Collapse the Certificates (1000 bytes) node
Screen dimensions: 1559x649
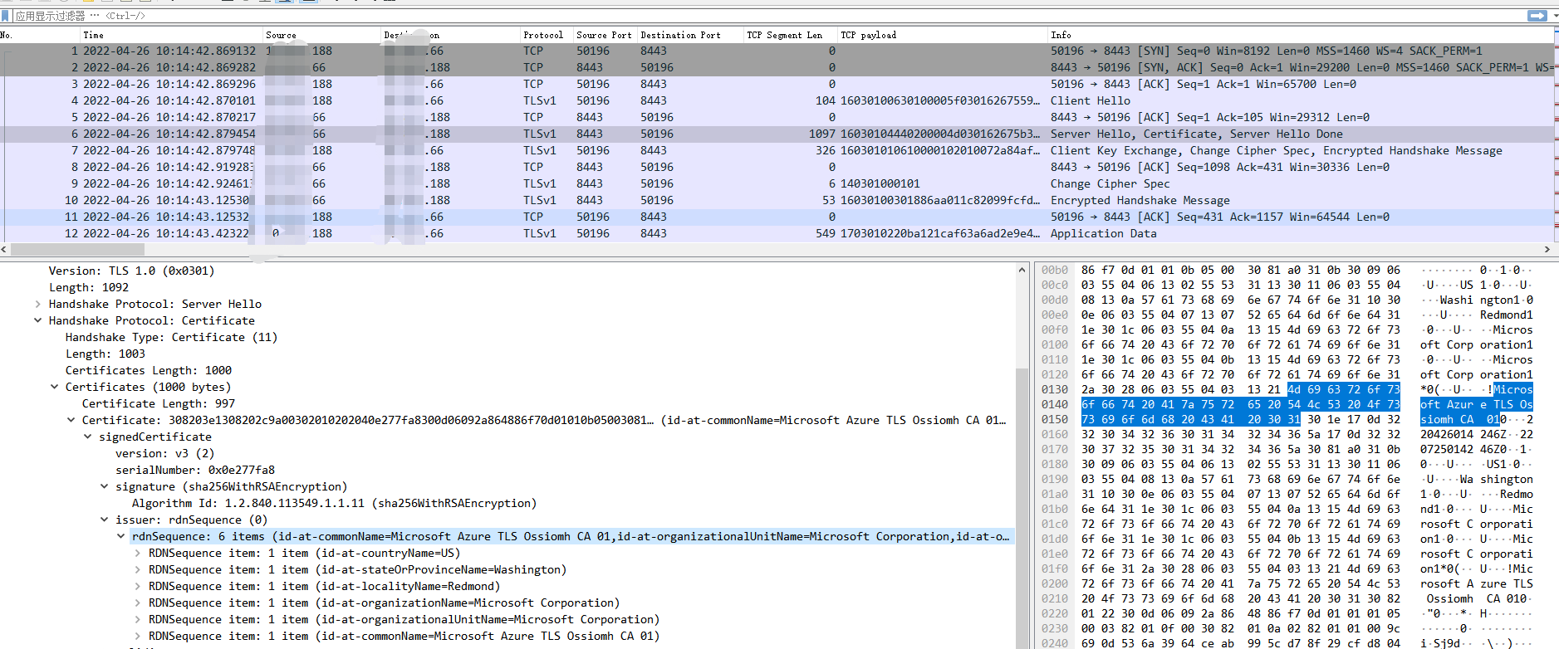(55, 388)
